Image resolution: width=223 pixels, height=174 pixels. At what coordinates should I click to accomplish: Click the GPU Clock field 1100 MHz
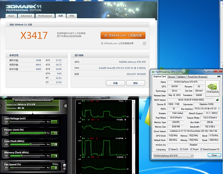(x=173, y=136)
